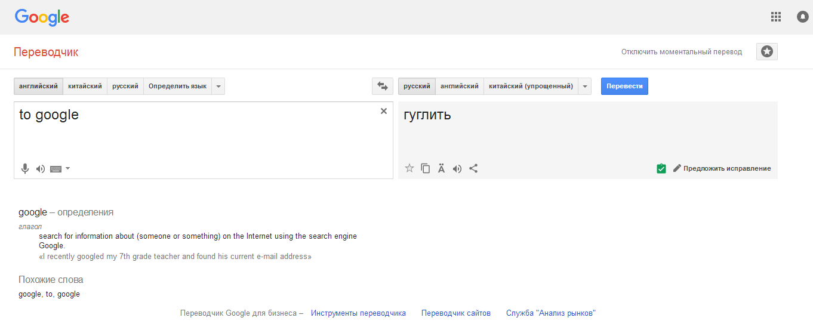
Task: Listen to source text pronunciation
Action: pos(41,169)
